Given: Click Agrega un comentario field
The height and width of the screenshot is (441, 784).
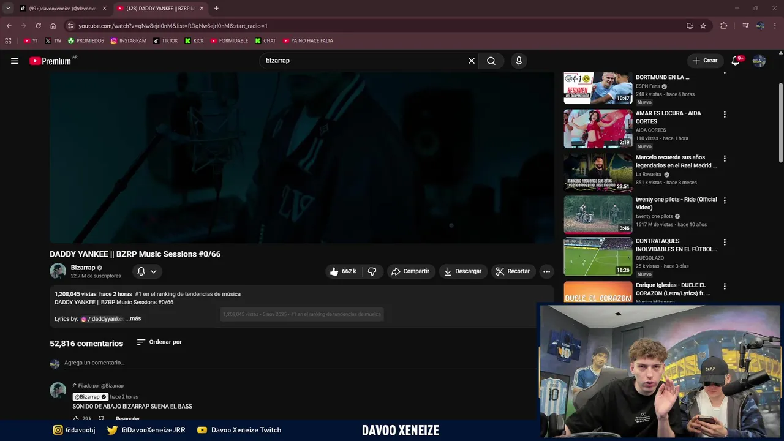Looking at the screenshot, I should coord(300,363).
